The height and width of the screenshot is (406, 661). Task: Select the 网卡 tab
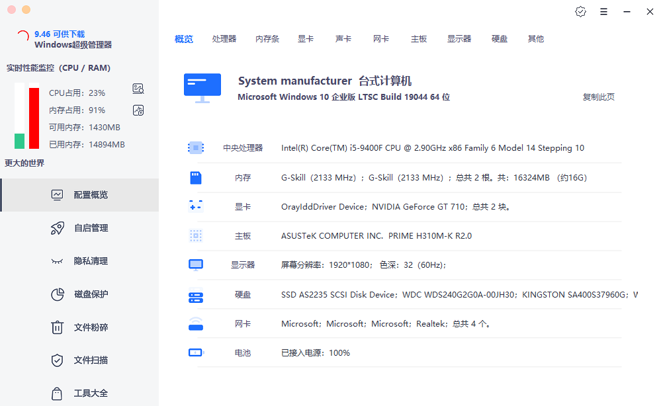click(x=381, y=39)
